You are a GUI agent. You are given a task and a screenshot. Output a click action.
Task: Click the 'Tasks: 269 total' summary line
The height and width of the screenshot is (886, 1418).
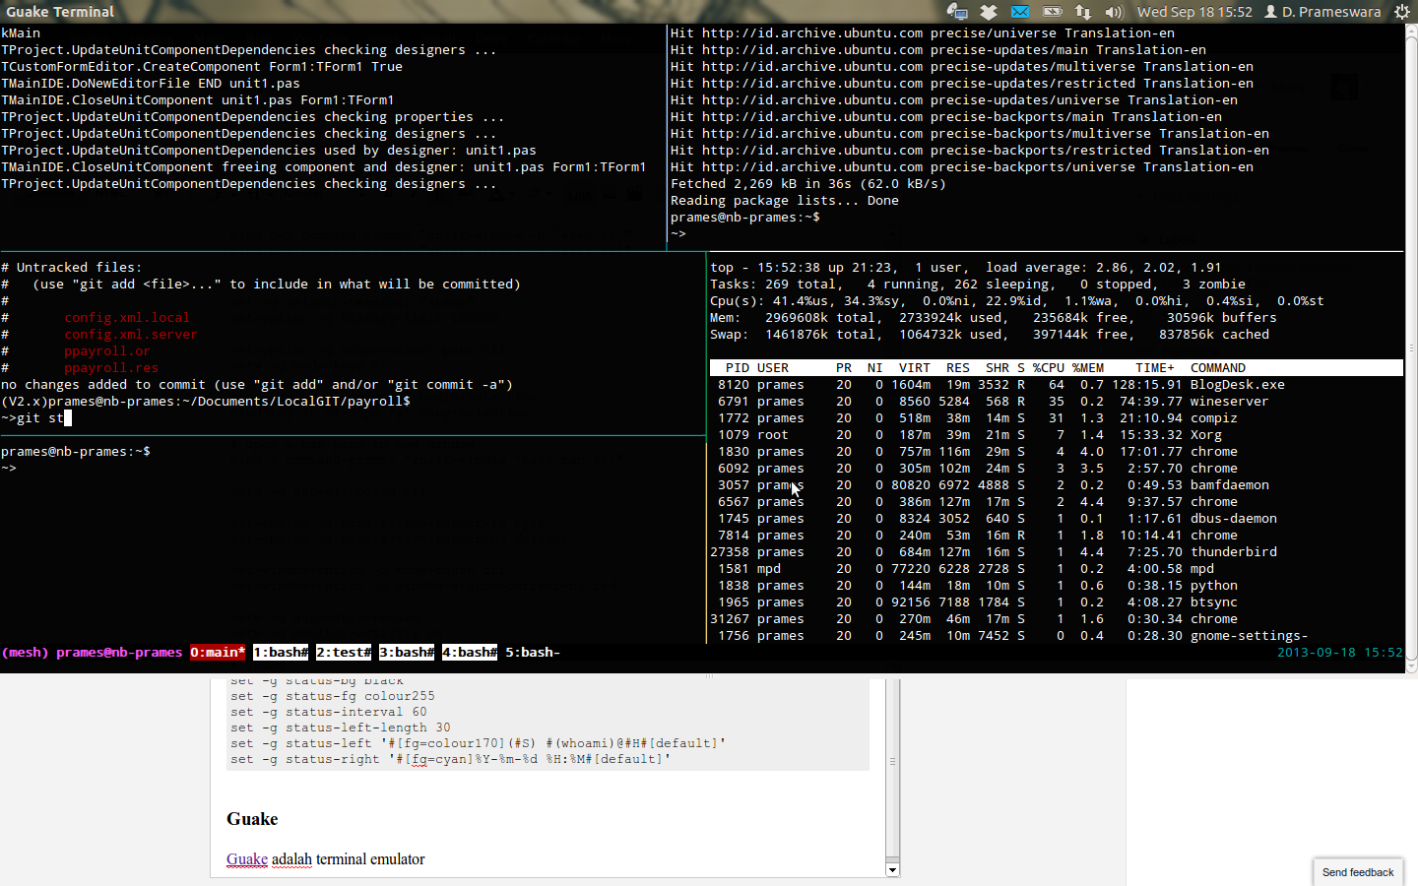click(x=978, y=285)
